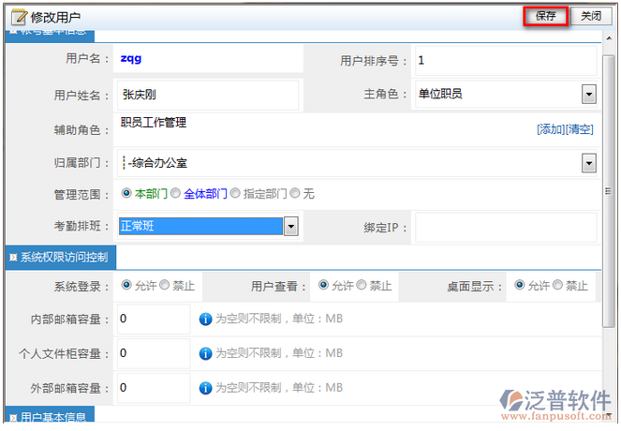Click the [添加] auxiliary role link
Image resolution: width=621 pixels, height=431 pixels.
click(550, 129)
